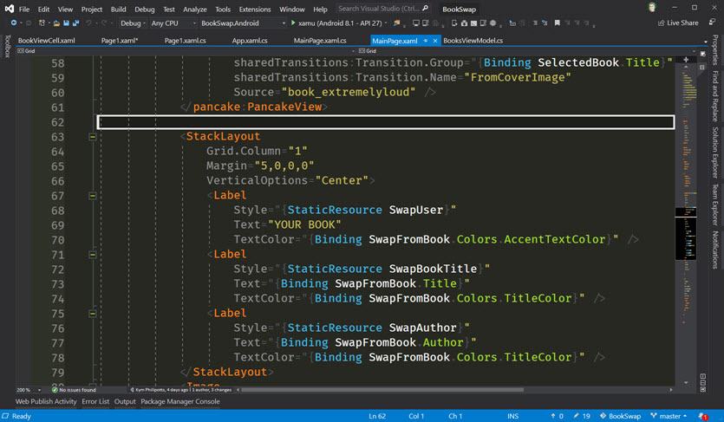Open the Properties side panel
This screenshot has width=724, height=422.
714,50
